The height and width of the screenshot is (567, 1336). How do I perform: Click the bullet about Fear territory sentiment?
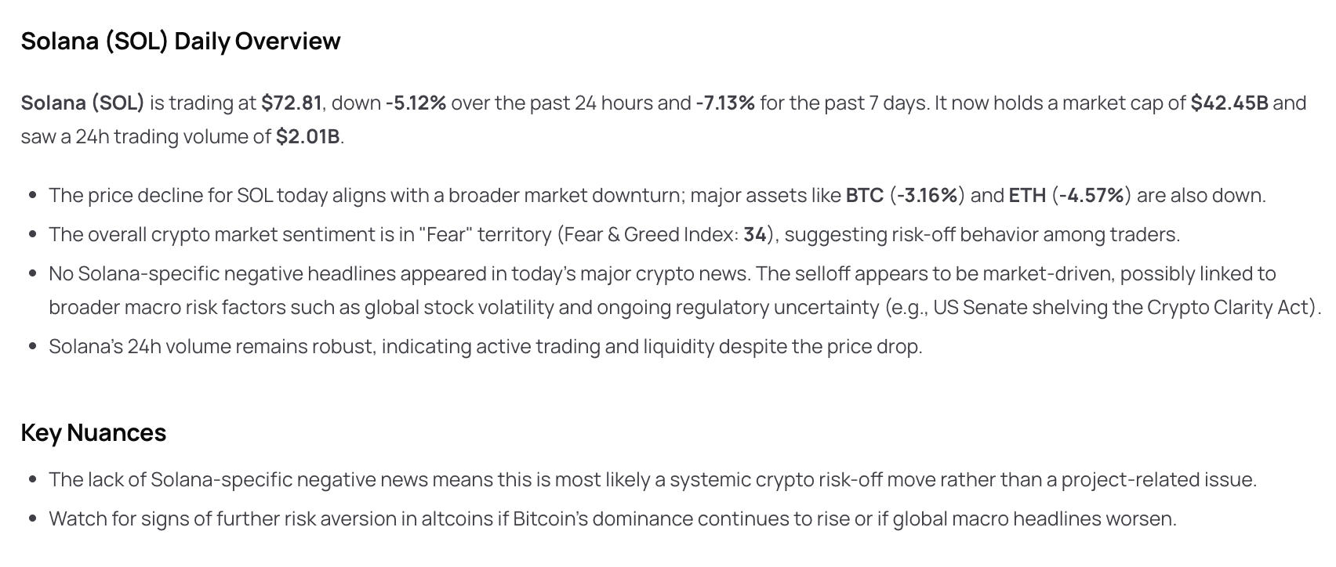coord(614,234)
